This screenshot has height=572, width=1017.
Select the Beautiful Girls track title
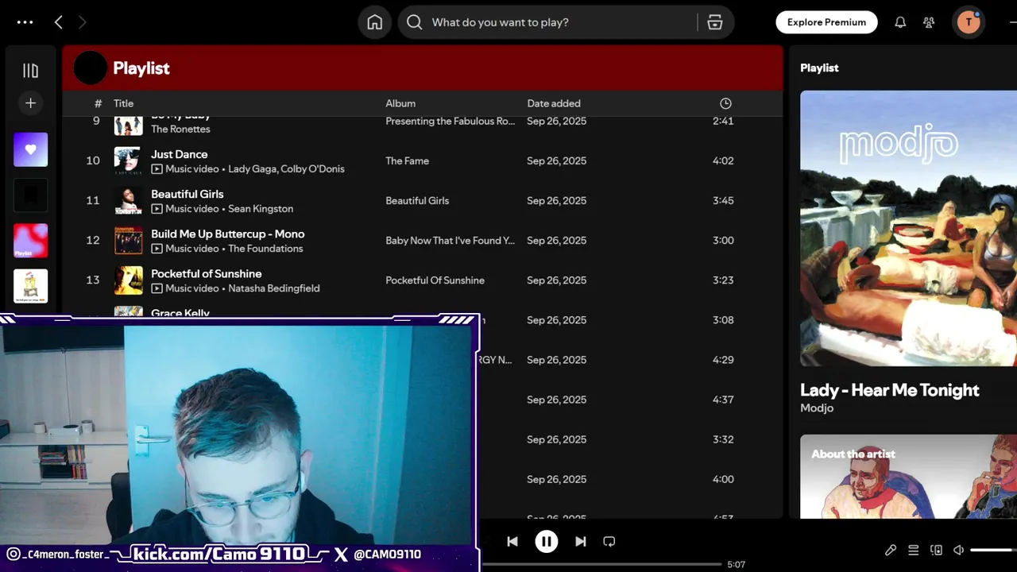188,194
